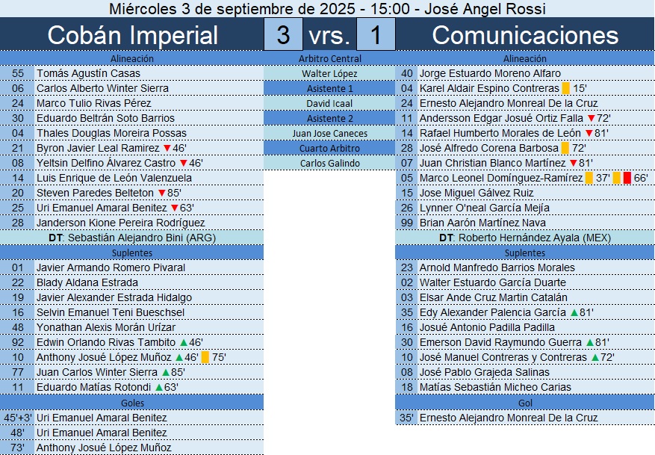Image resolution: width=655 pixels, height=455 pixels.
Task: Click the red card icon beside Marco Leonel Domínguez-Ramírez
Action: tap(627, 178)
